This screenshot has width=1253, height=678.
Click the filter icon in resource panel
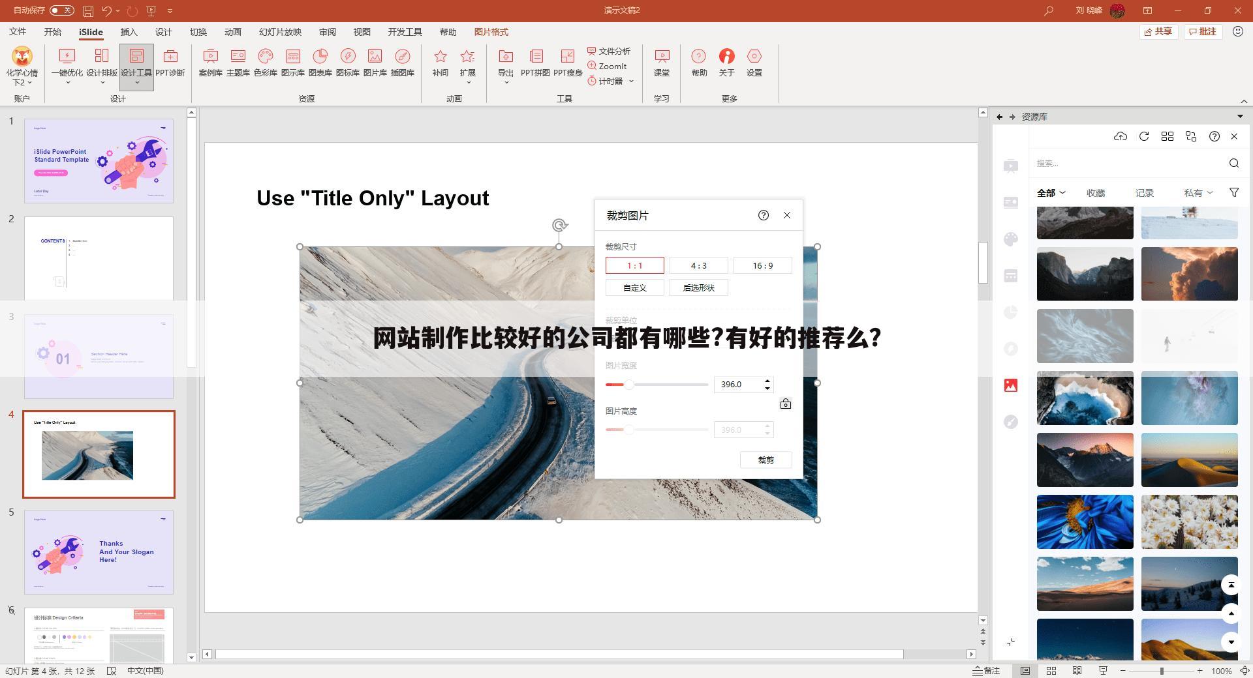click(1234, 192)
